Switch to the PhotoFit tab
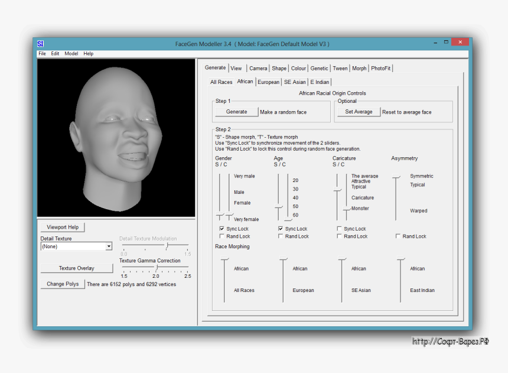The image size is (508, 373). coord(380,69)
